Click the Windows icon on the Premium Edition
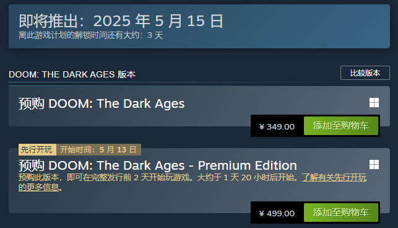 [x=374, y=164]
